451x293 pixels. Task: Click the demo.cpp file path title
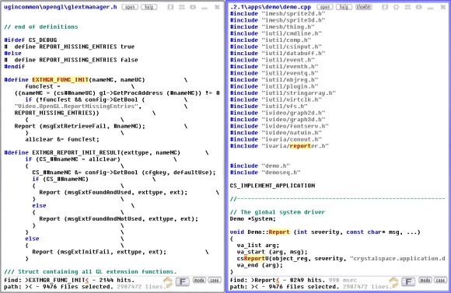[271, 7]
